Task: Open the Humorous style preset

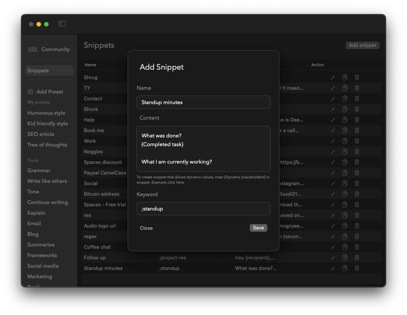Action: (46, 113)
